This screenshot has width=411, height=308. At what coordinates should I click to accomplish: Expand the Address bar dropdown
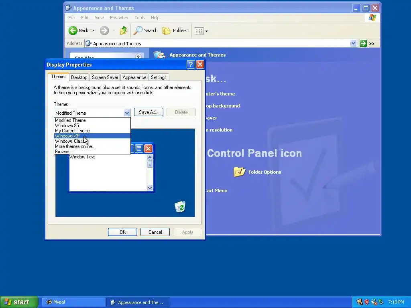coord(353,43)
